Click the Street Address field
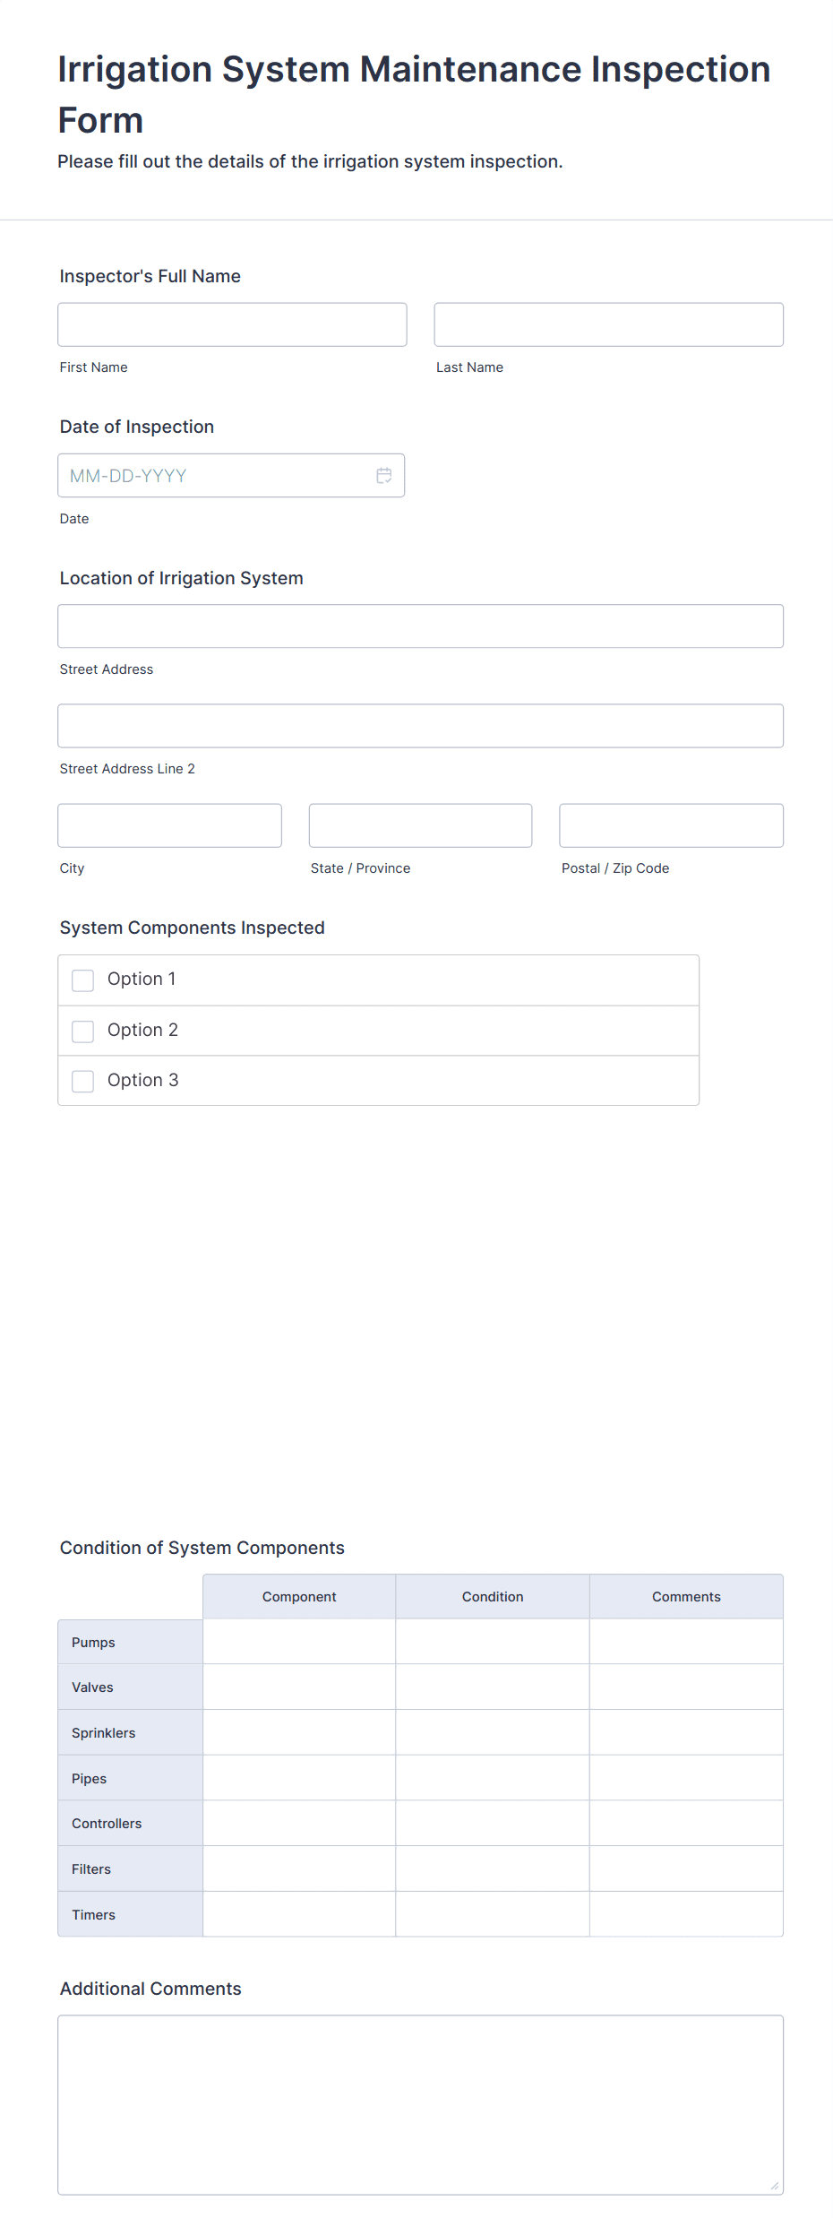Image resolution: width=833 pixels, height=2218 pixels. (x=420, y=626)
